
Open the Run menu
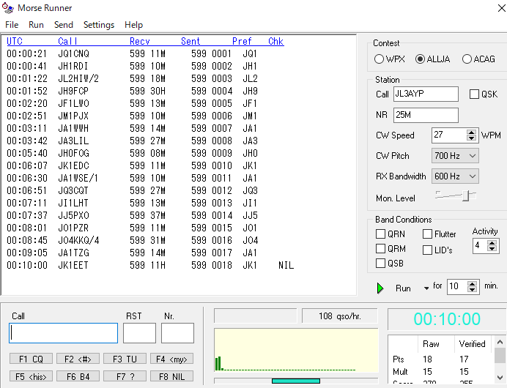coord(36,25)
